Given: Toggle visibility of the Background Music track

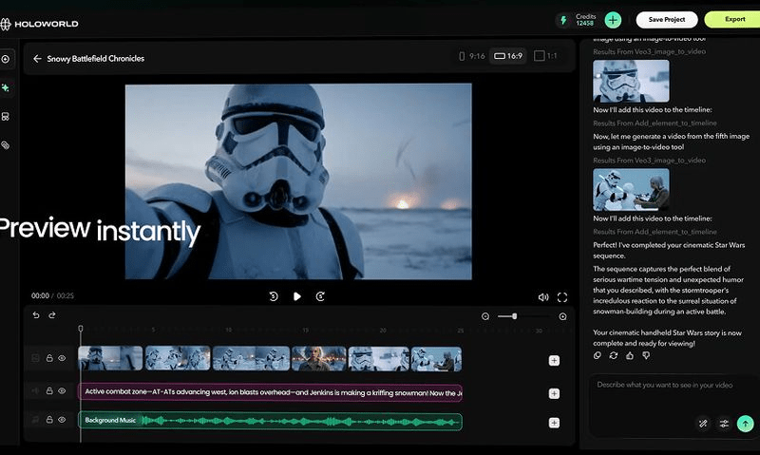Looking at the screenshot, I should click(63, 419).
